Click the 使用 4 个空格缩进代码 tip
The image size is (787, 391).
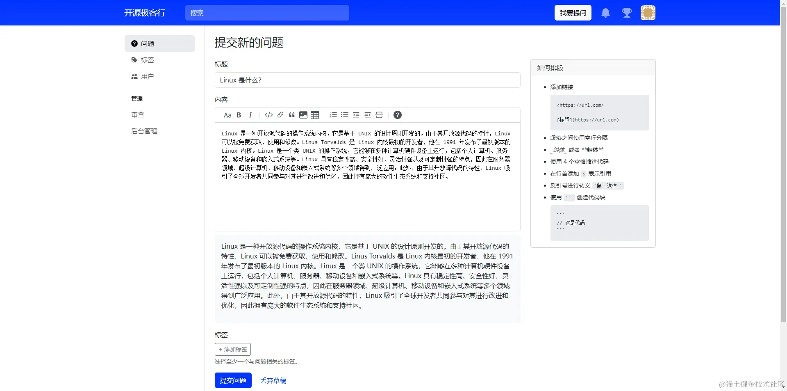click(x=579, y=162)
